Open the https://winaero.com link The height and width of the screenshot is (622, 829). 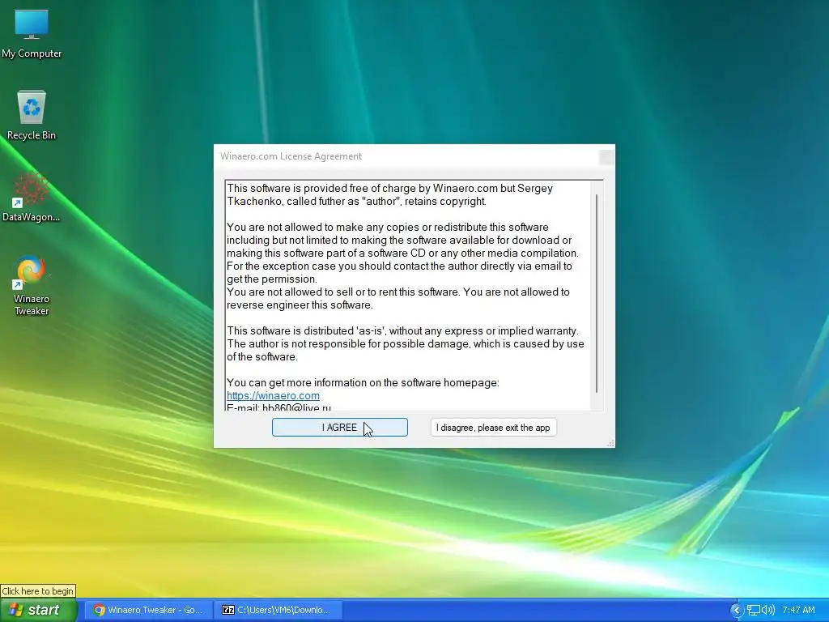point(273,395)
